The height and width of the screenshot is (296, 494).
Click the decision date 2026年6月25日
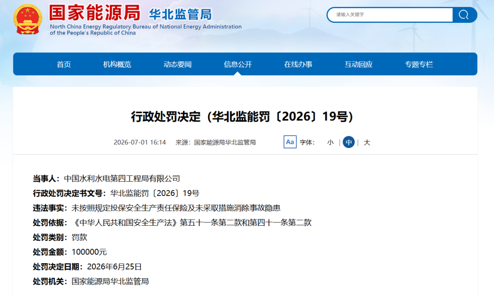coord(114,267)
